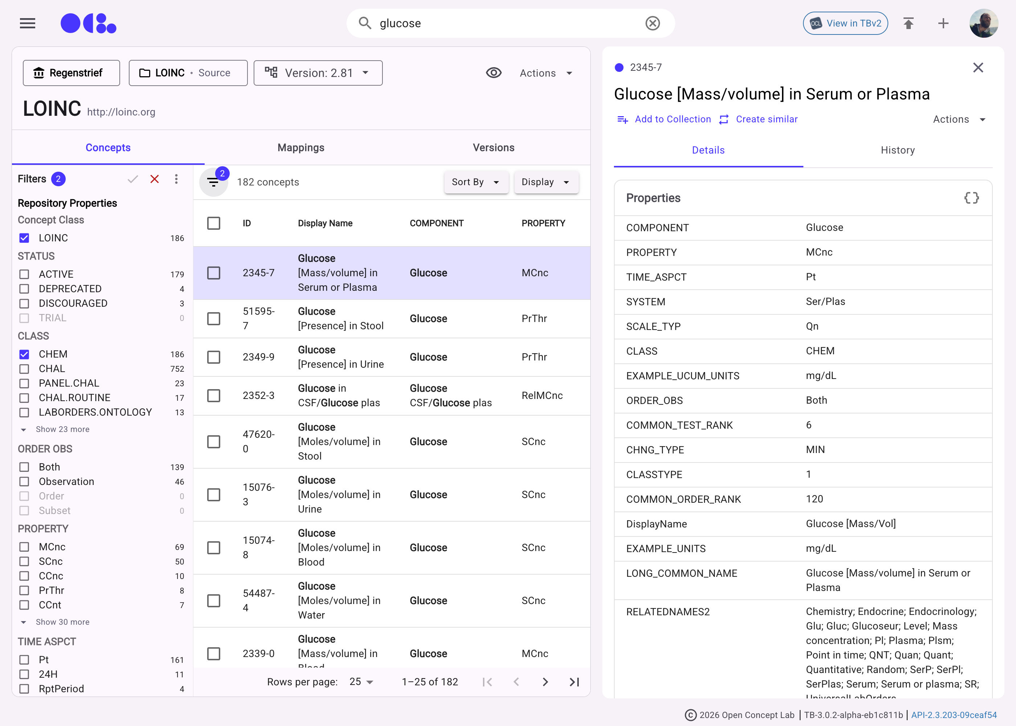Select the Details tab
Screen dimensions: 1016x726
point(708,150)
